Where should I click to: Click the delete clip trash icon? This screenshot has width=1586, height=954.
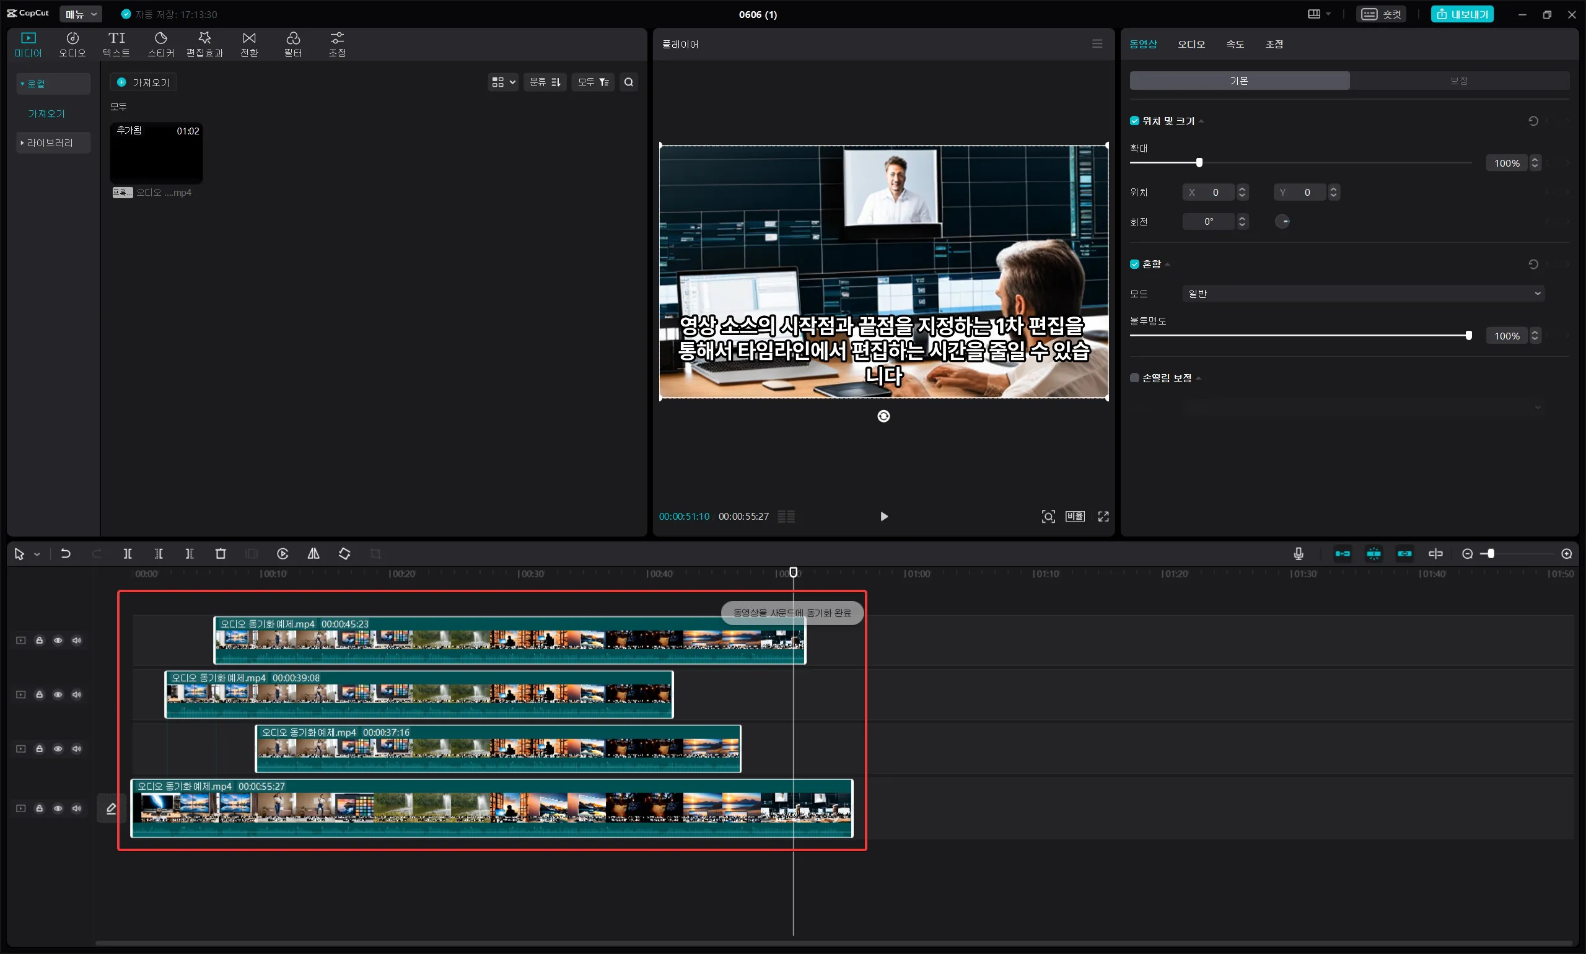[x=221, y=553]
